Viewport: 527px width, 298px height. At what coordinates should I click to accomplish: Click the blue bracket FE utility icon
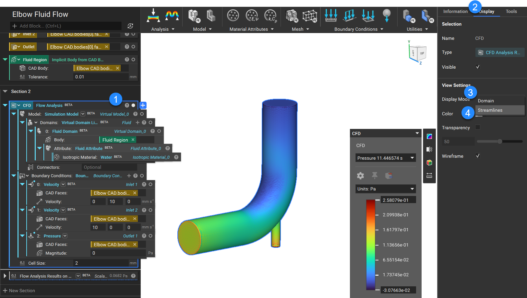[427, 16]
